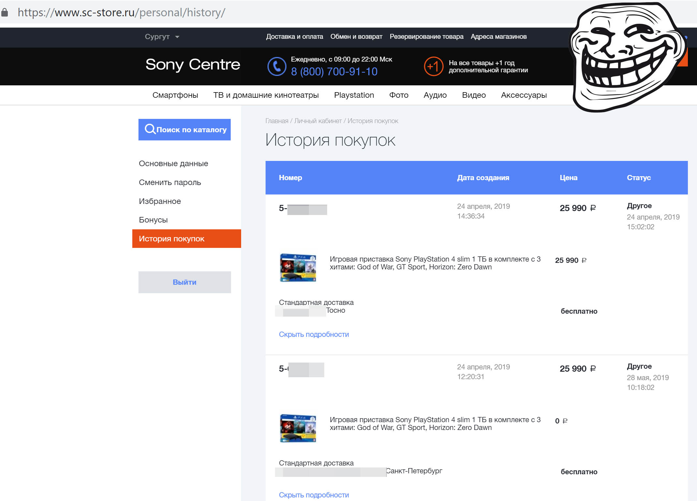The width and height of the screenshot is (697, 501).
Task: Expand the Сургут city dropdown
Action: (x=162, y=37)
